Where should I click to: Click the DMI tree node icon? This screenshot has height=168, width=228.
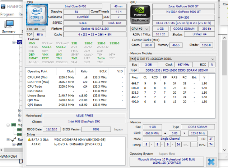point(19,42)
